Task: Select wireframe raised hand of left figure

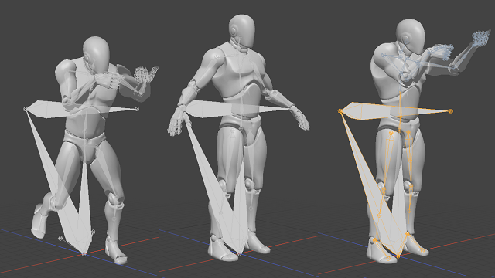Action: [x=145, y=76]
